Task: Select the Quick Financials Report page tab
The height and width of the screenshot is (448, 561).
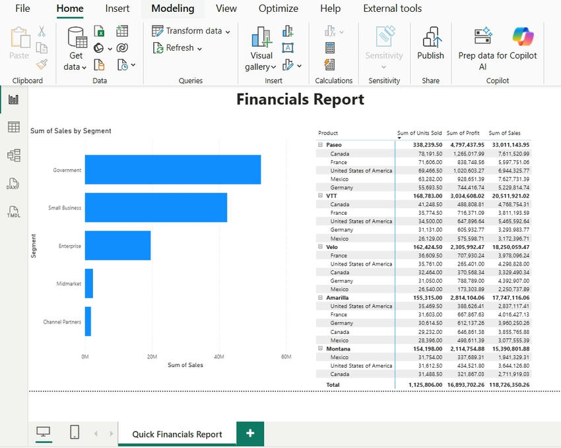Action: 177,434
